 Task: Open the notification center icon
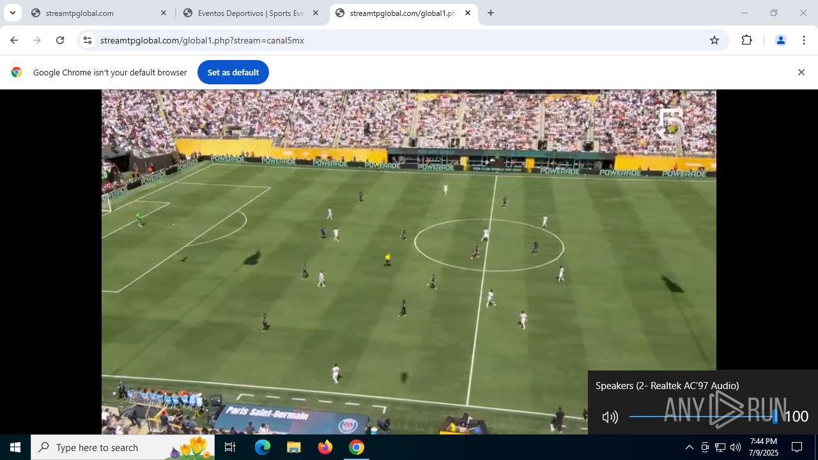tap(797, 447)
